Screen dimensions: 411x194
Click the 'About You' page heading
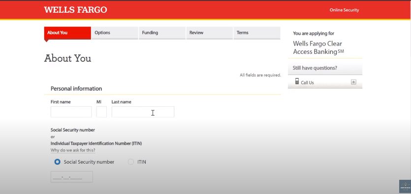tap(67, 58)
